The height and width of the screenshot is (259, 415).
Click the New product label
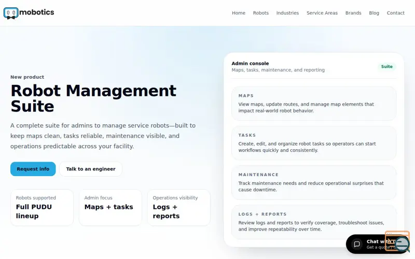point(27,77)
